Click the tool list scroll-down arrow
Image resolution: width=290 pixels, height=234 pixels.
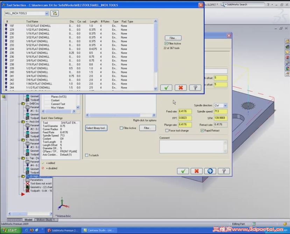(156, 89)
